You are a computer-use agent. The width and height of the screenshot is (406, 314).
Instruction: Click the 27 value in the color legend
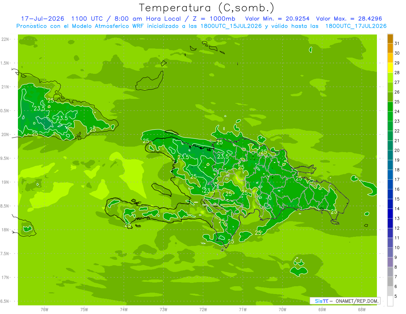point(397,82)
